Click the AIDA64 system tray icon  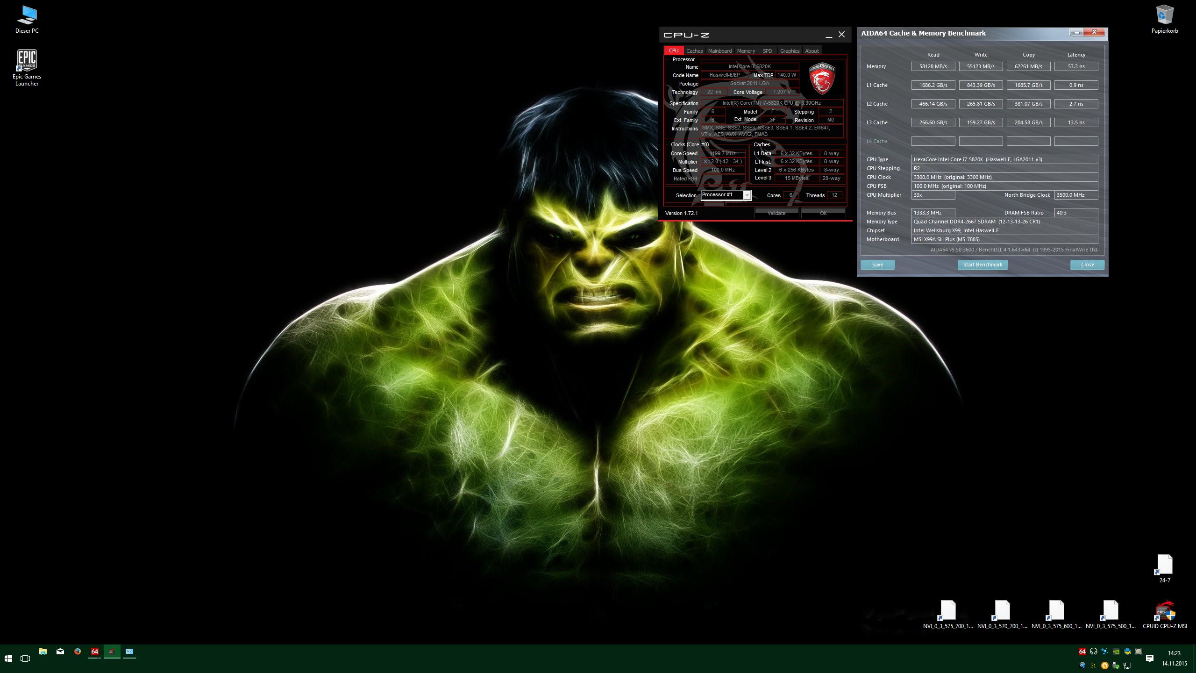[1082, 652]
